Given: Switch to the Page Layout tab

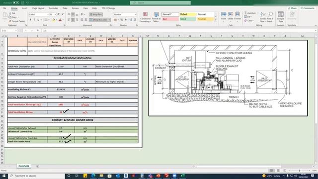Looking at the screenshot, I should 38,8.
